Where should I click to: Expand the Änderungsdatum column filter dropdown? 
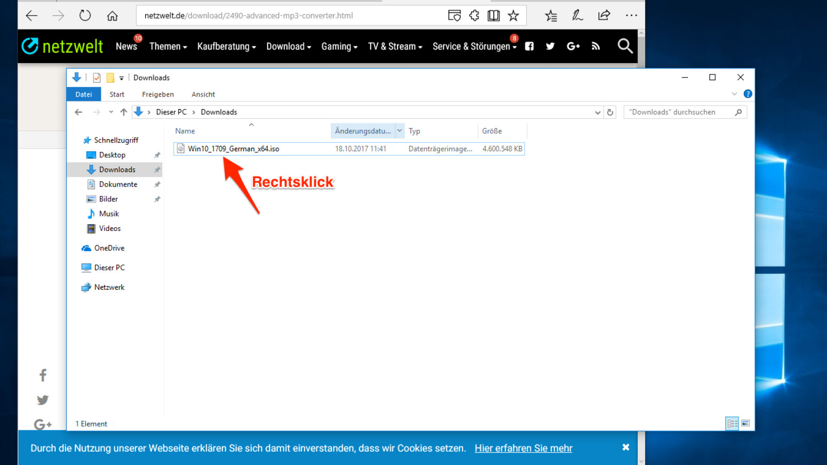coord(400,131)
